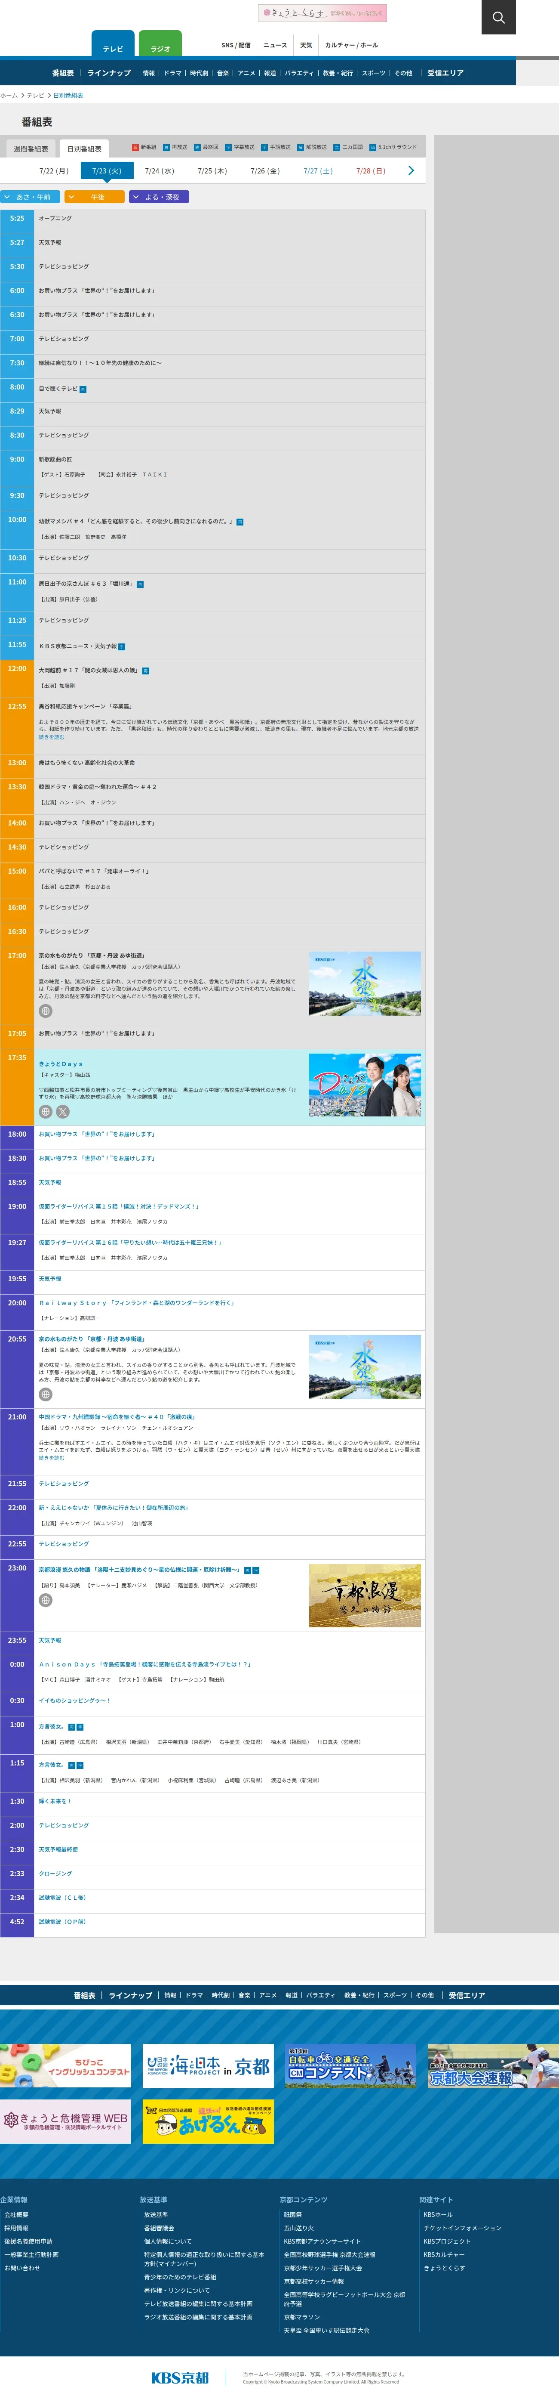Choose the 7/28 (日) date
Screen dimensions: 559x2399
[x=370, y=171]
